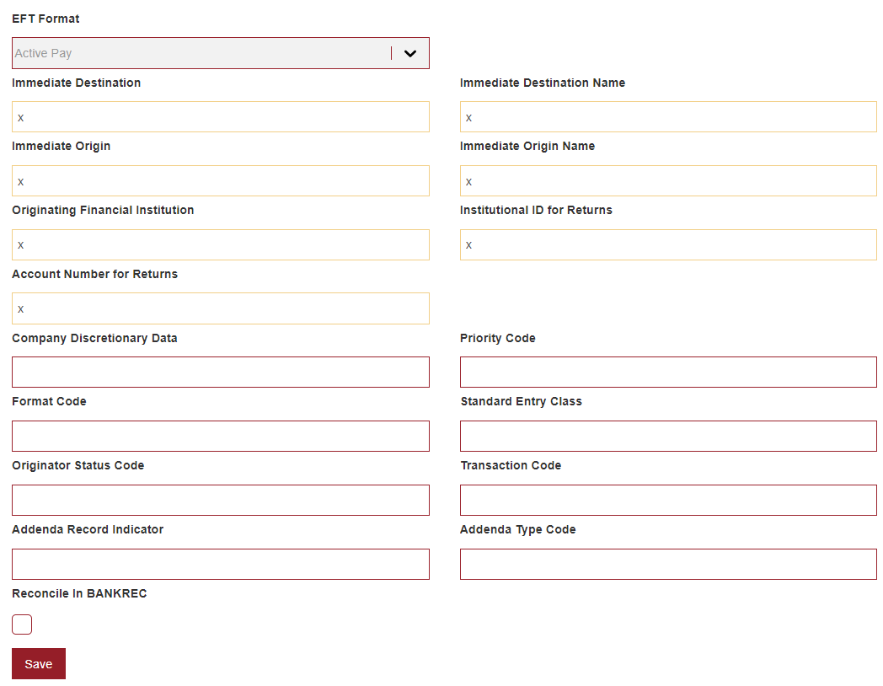This screenshot has width=883, height=686.
Task: Focus the Transaction Code field
Action: coord(668,500)
